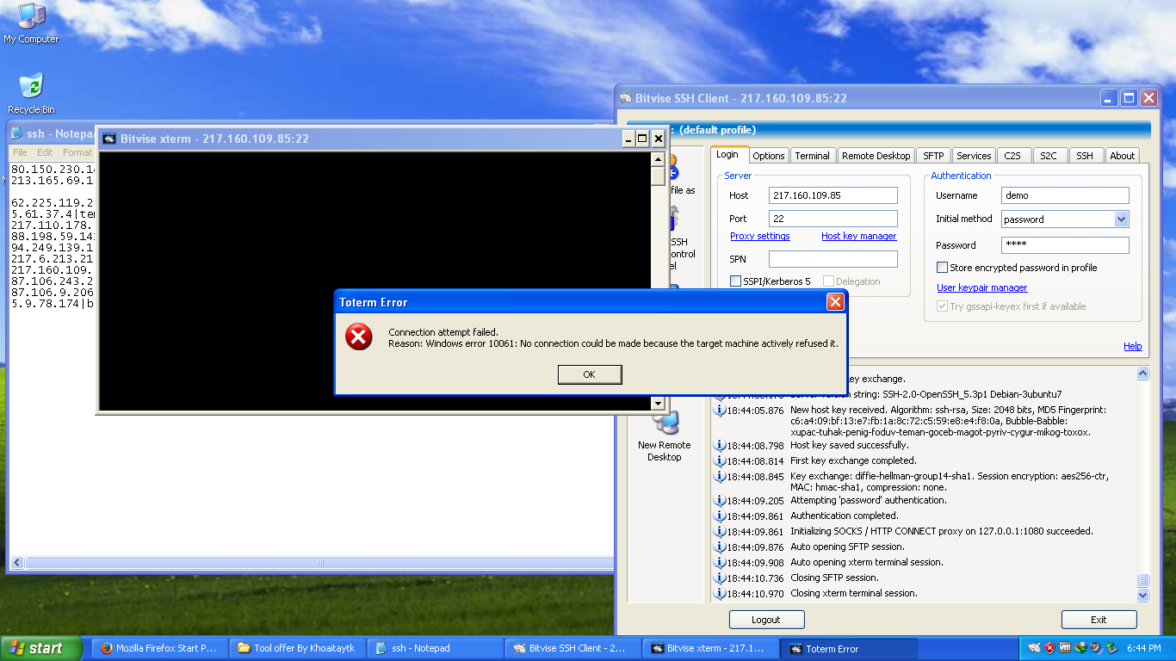Screen dimensions: 1176x661
Task: Close the Toterm Error dialog with X
Action: tap(835, 302)
